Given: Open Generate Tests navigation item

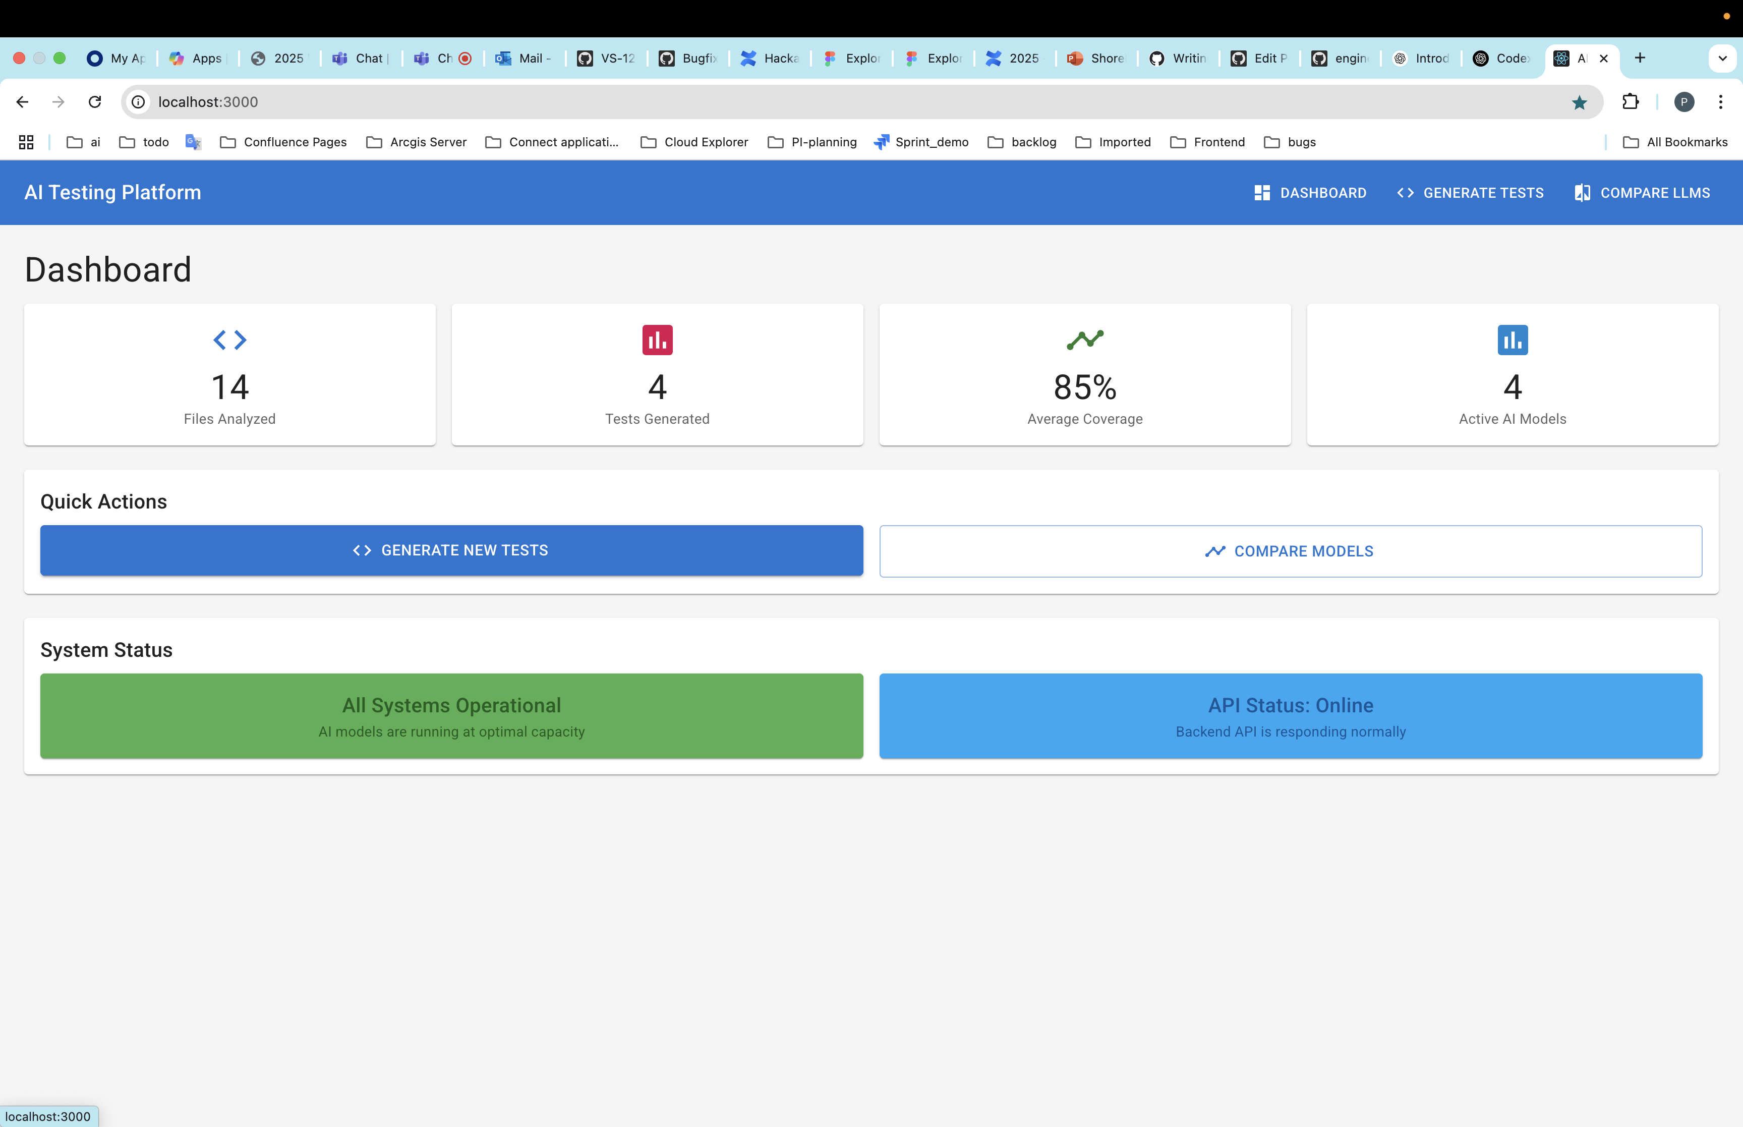Looking at the screenshot, I should pos(1470,193).
